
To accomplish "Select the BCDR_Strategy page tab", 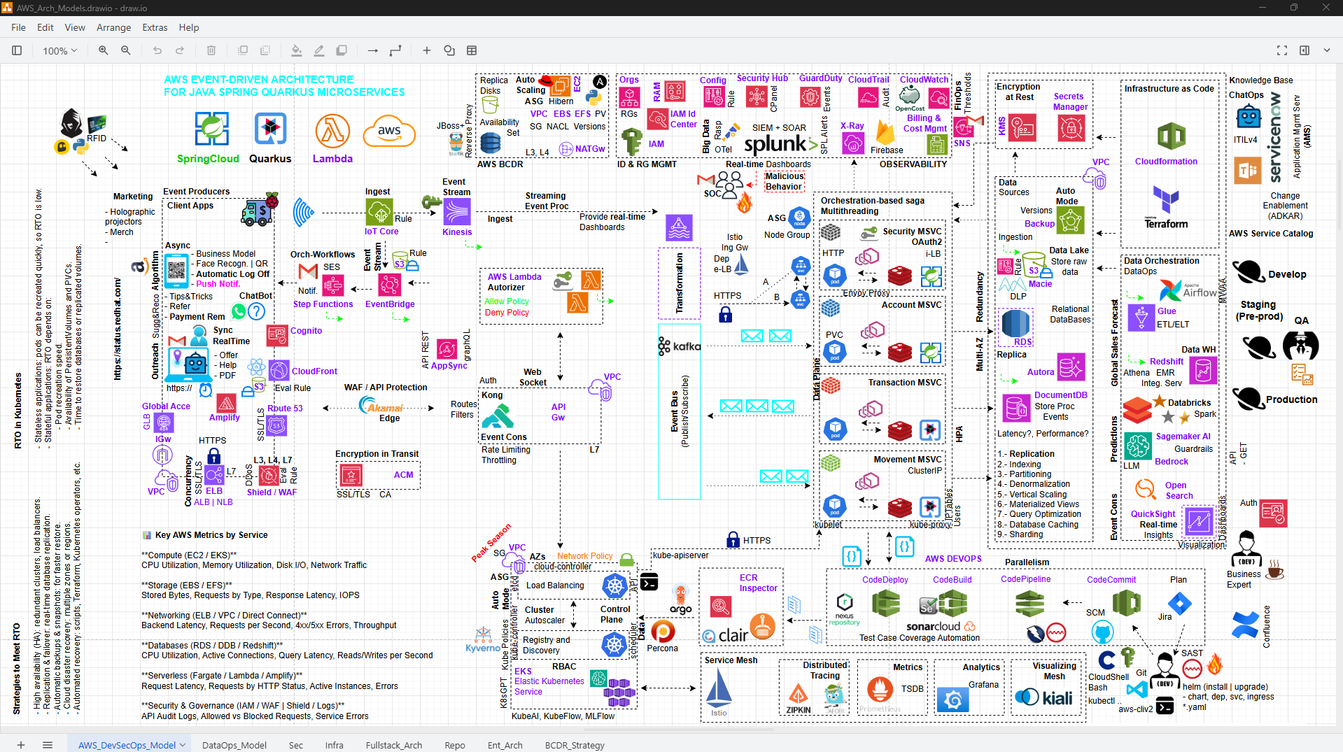I will pos(575,745).
